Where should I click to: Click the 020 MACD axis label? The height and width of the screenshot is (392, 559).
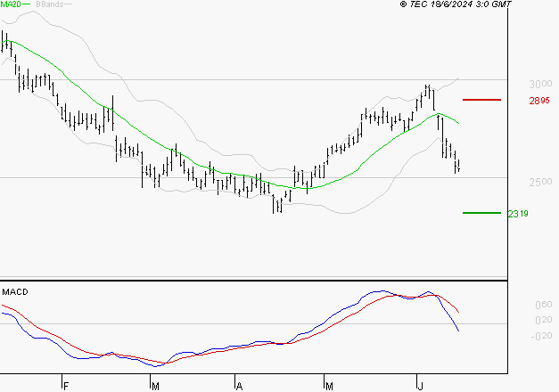tap(544, 320)
